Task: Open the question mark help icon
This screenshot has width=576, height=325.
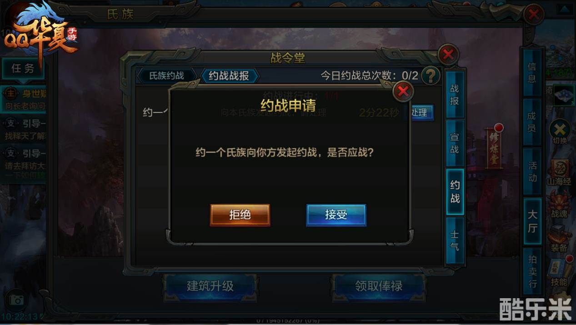Action: (x=431, y=75)
